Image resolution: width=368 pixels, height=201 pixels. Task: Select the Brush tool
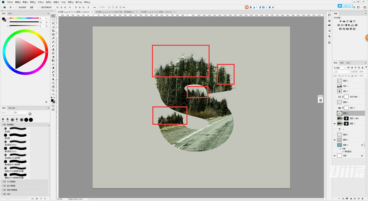tap(53, 45)
